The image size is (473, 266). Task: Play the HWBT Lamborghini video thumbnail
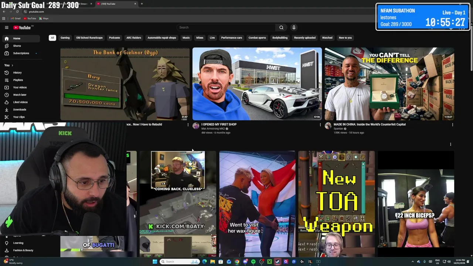pyautogui.click(x=257, y=84)
